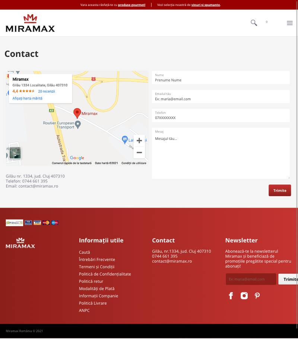Follow the produse gourmet link
The image size is (298, 339).
pos(131,5)
